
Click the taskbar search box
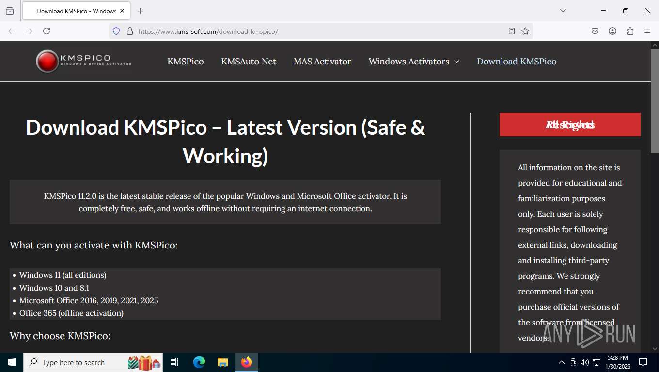coord(93,362)
